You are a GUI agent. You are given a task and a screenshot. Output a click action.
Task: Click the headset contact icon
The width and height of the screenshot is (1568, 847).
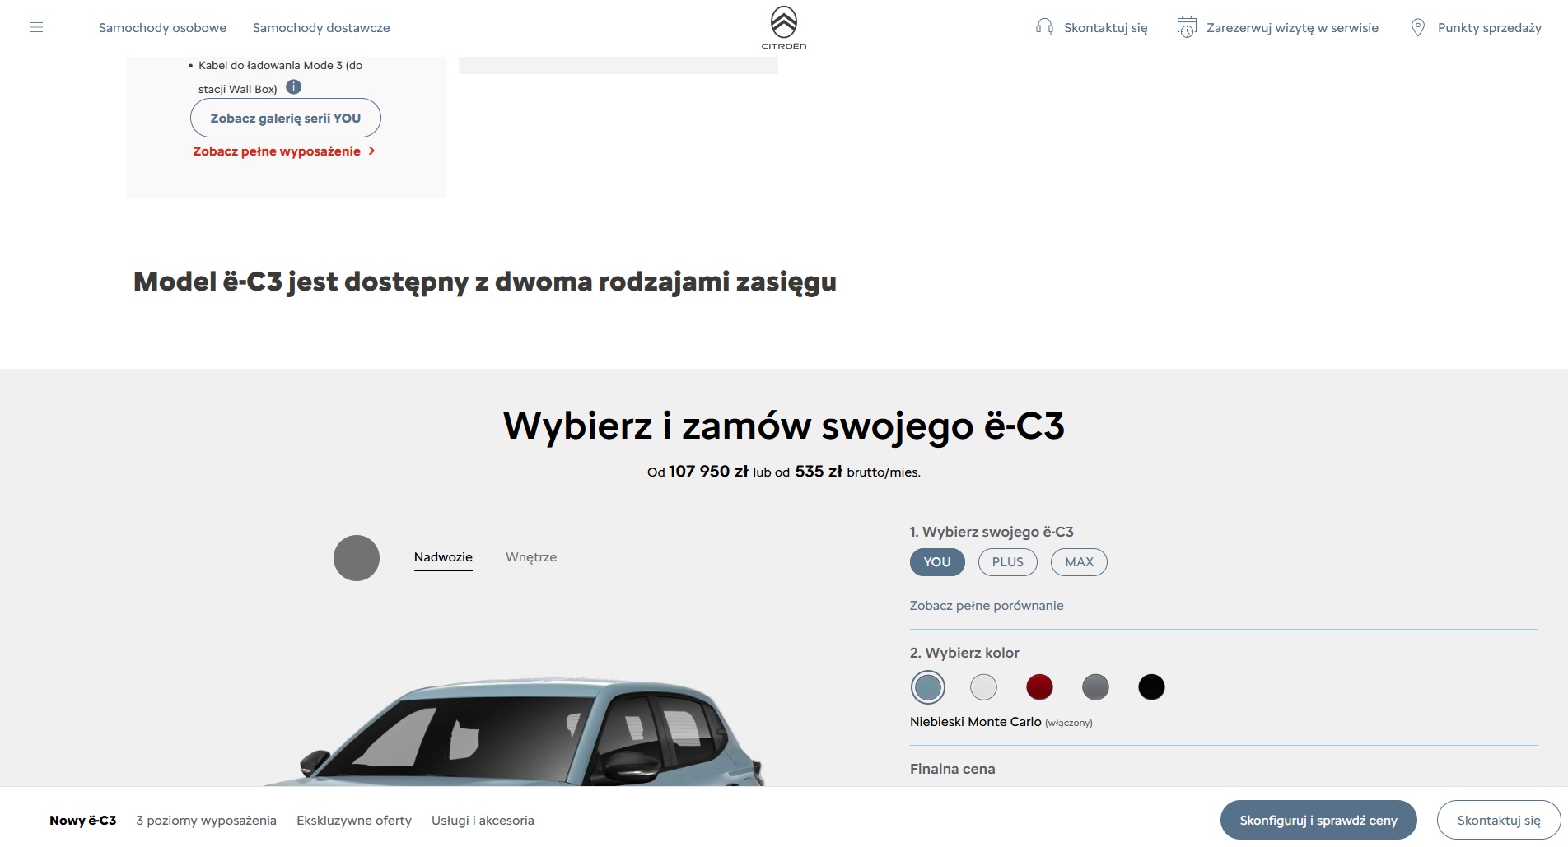(1044, 27)
